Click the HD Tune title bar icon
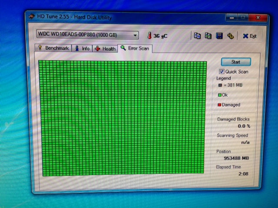The height and width of the screenshot is (208, 278). click(32, 16)
